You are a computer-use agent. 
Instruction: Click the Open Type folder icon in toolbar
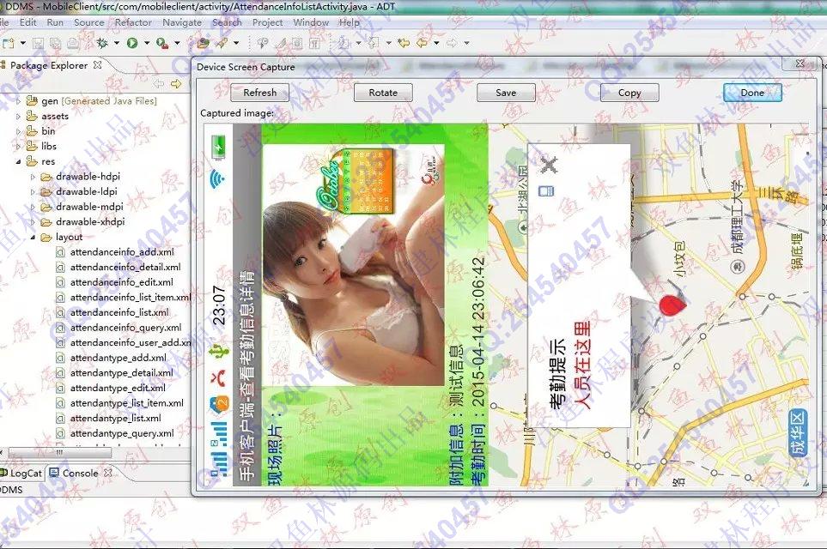[x=203, y=43]
